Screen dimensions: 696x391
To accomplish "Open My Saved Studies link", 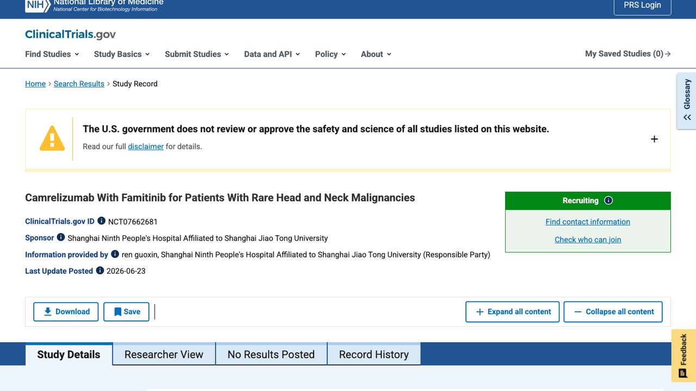I will (628, 54).
